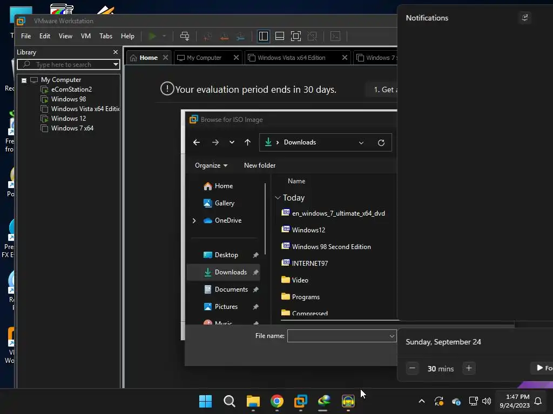
Task: Click the Refresh icon in address bar
Action: point(381,142)
